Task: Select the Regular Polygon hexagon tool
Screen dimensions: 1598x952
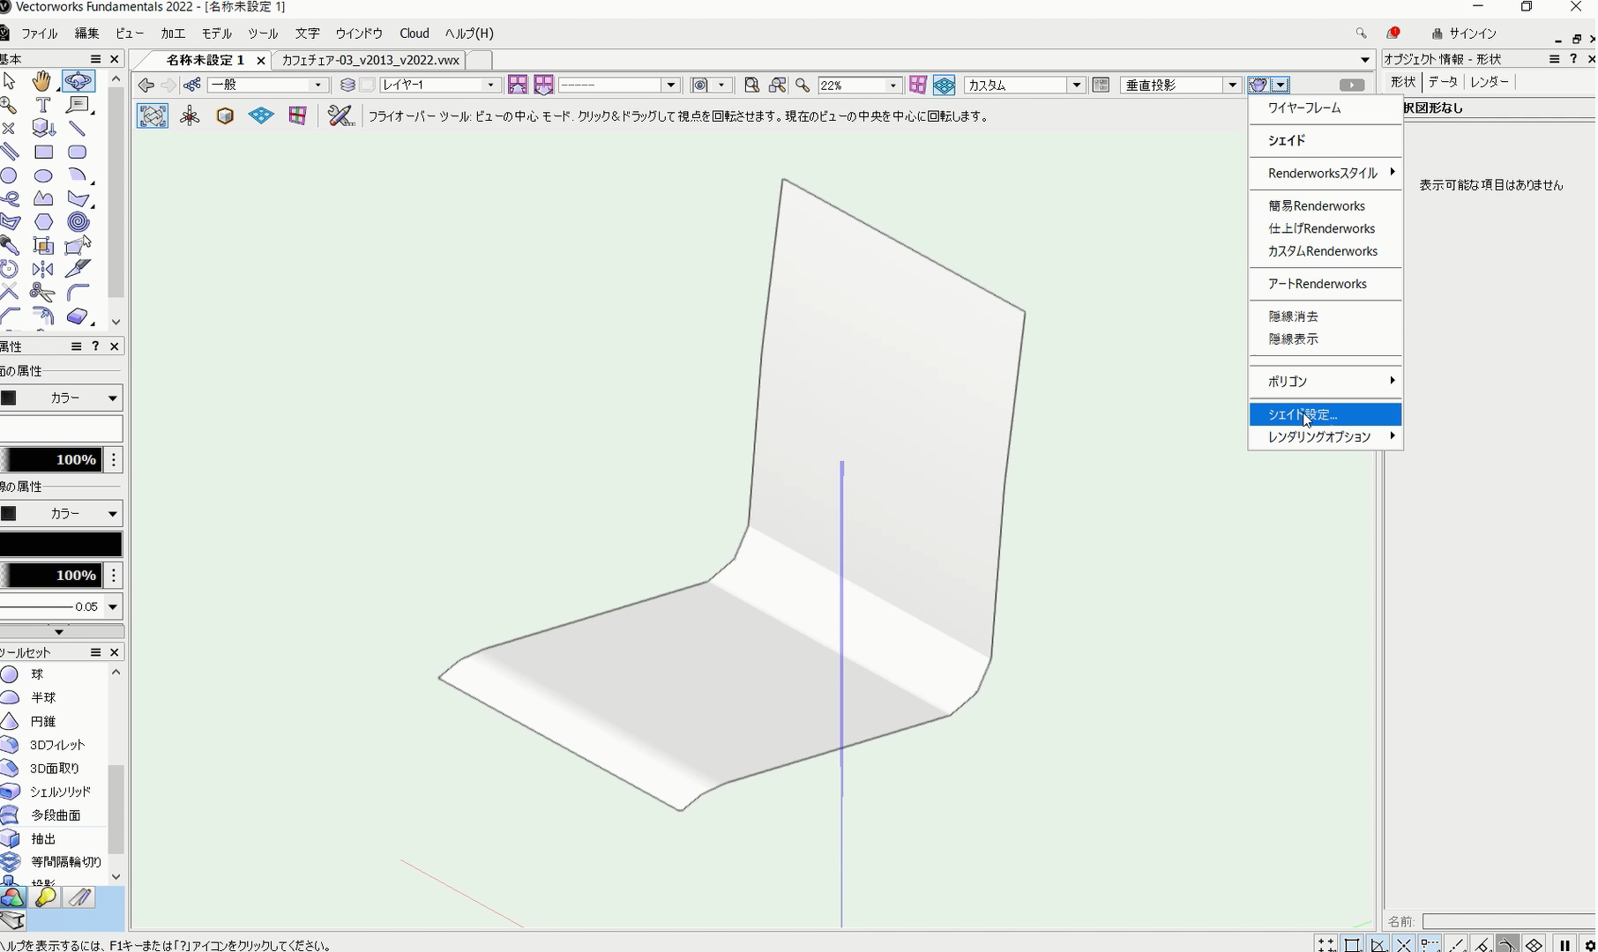Action: pyautogui.click(x=43, y=222)
